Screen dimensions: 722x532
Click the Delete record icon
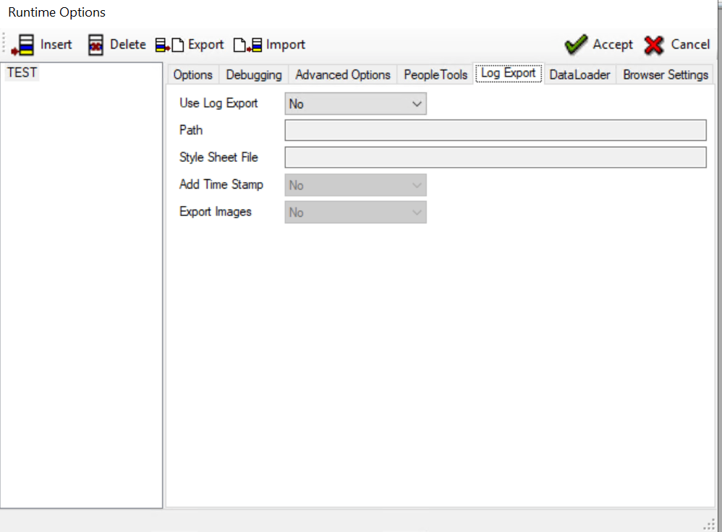(x=96, y=44)
